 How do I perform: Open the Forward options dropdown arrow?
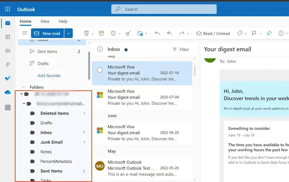click(x=188, y=34)
